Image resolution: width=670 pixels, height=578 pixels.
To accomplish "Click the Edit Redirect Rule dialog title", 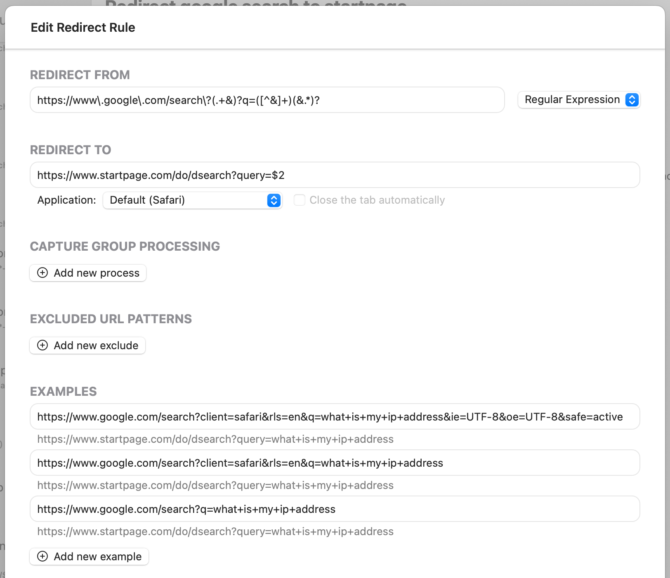I will pos(83,27).
